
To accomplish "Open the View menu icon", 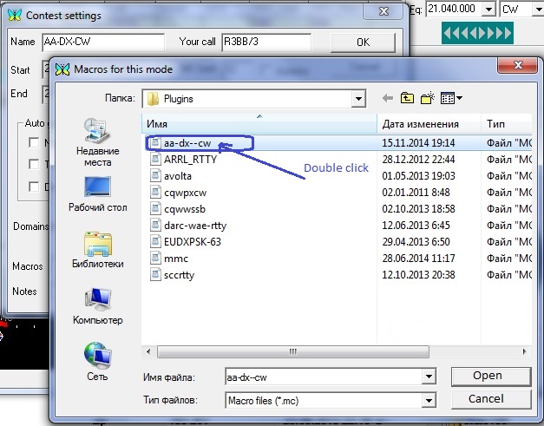I will (x=451, y=99).
